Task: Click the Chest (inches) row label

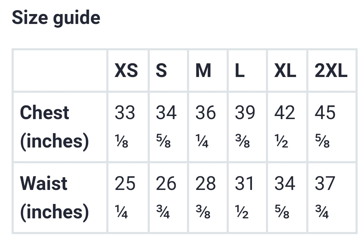Action: (x=54, y=127)
